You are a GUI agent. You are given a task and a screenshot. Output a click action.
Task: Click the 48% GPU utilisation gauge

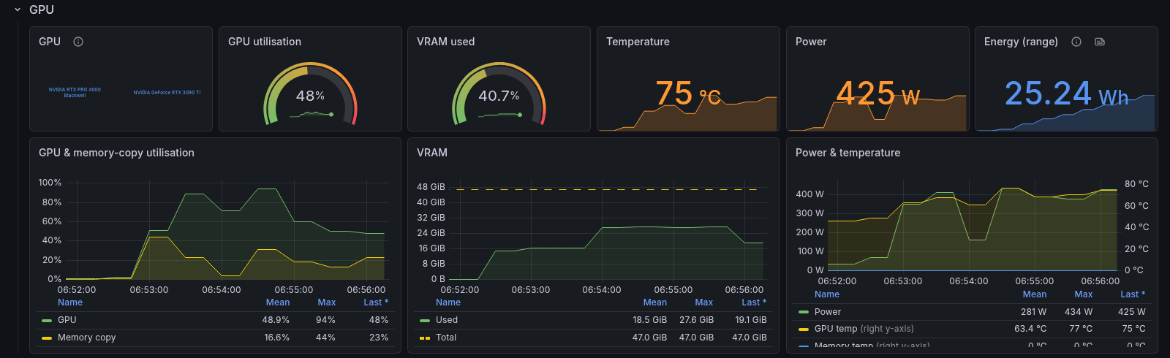click(310, 95)
